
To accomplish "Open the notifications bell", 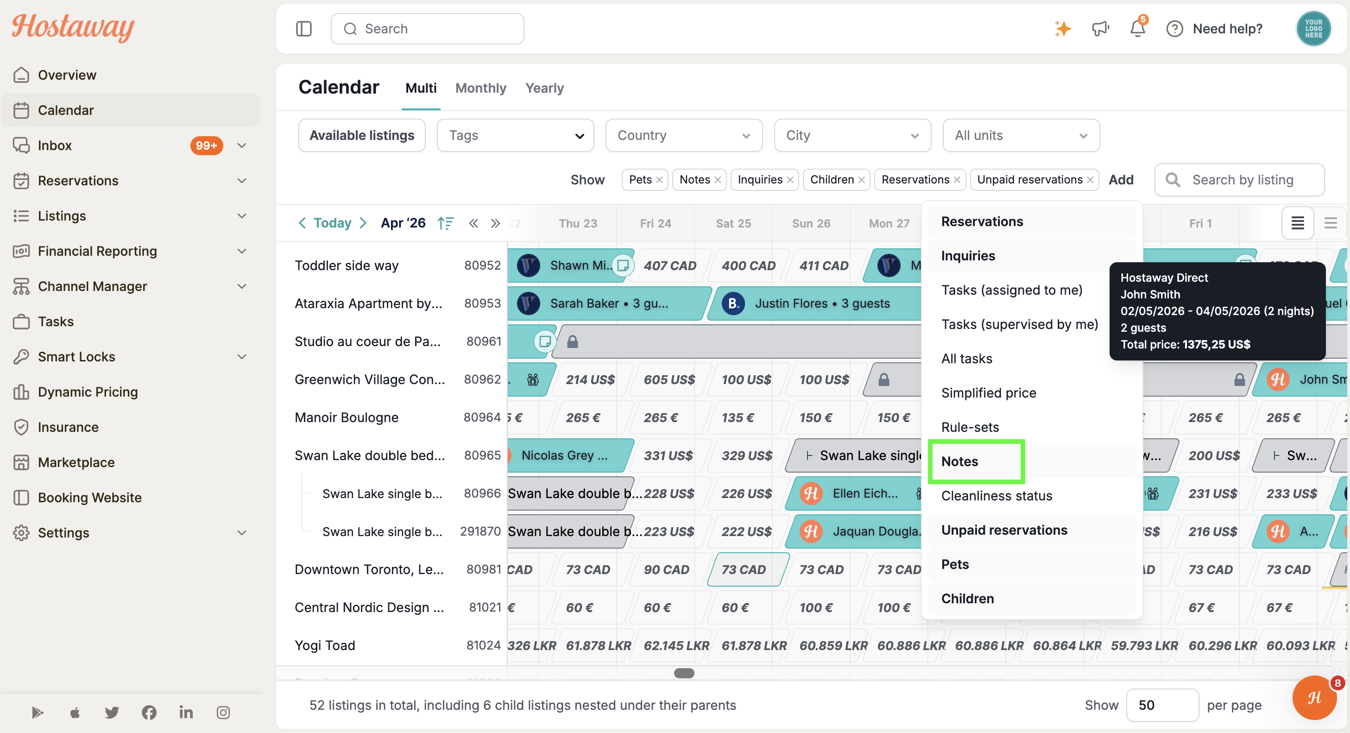I will 1137,28.
